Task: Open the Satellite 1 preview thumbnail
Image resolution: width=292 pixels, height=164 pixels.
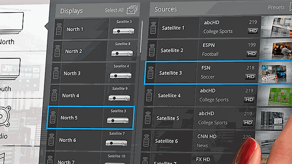Action: tap(276, 27)
